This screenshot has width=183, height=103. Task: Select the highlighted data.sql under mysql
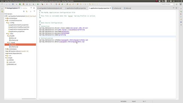[x=20, y=45]
